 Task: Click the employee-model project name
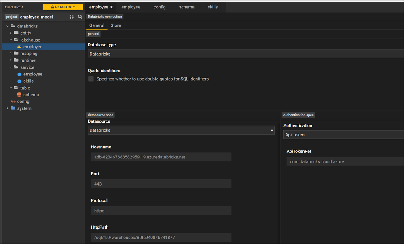coord(36,17)
